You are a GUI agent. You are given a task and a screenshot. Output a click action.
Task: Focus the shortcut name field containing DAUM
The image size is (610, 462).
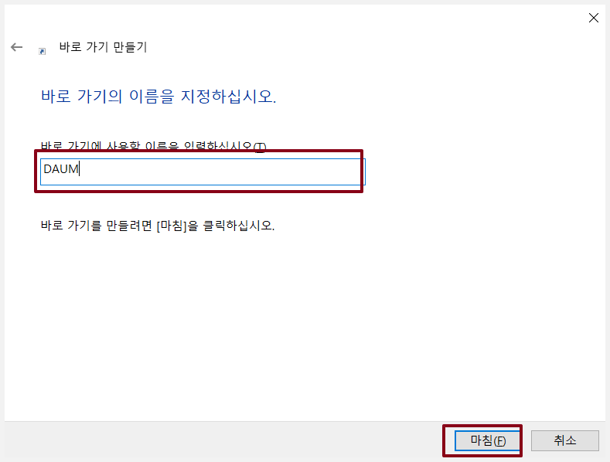(x=203, y=172)
